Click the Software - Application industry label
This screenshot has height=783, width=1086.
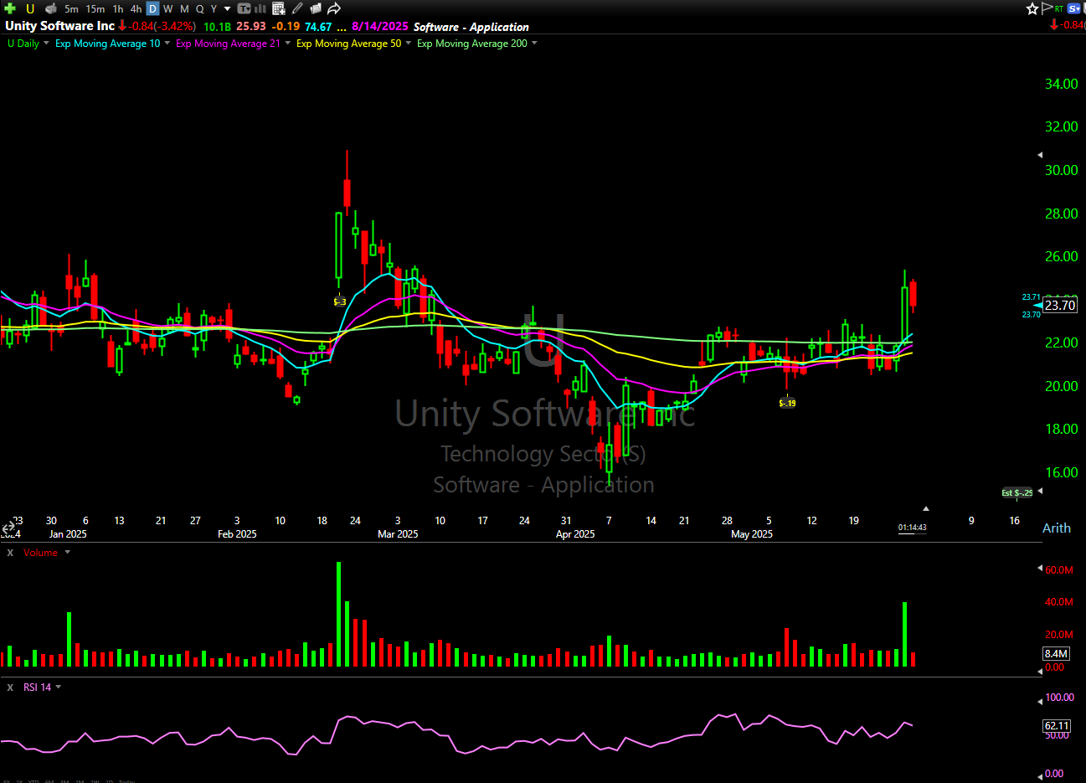471,27
